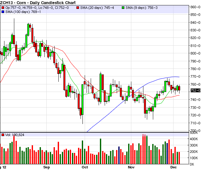Click the 740-0 price axis label
Screen dimensions: 203x170
pos(195,100)
